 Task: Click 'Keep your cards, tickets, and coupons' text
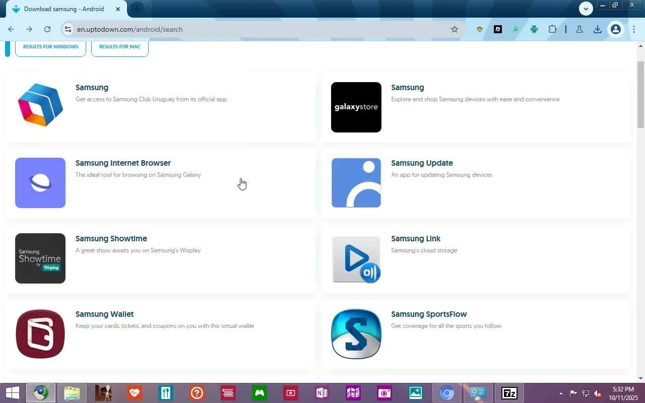click(165, 326)
